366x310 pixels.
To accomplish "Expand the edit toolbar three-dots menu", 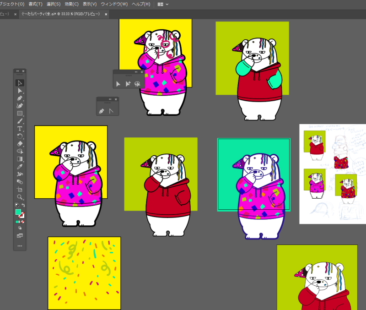I will [x=20, y=246].
